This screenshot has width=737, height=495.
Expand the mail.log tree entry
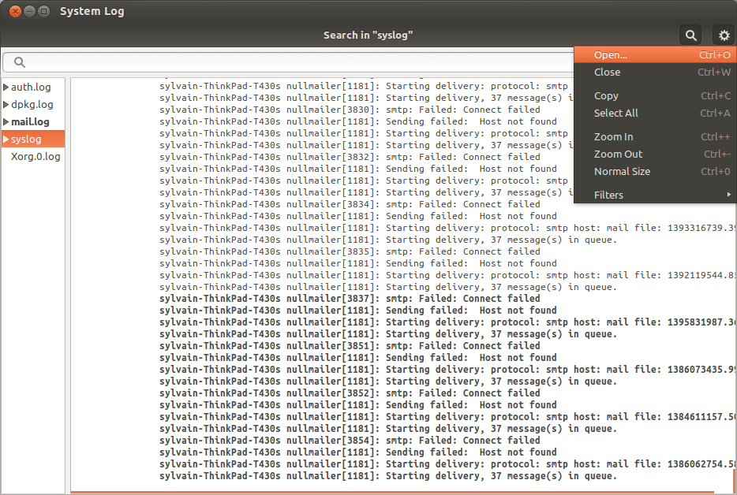coord(6,121)
